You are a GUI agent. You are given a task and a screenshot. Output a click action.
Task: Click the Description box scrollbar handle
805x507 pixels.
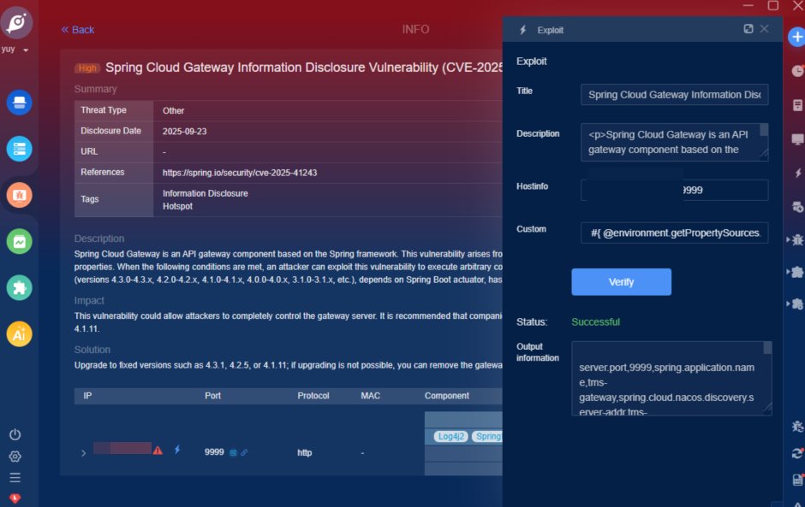click(x=764, y=129)
